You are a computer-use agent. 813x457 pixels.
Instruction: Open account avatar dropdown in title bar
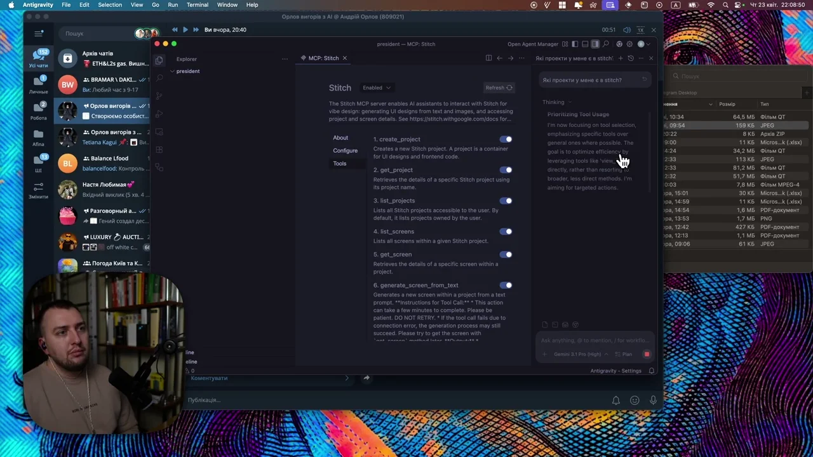(643, 44)
